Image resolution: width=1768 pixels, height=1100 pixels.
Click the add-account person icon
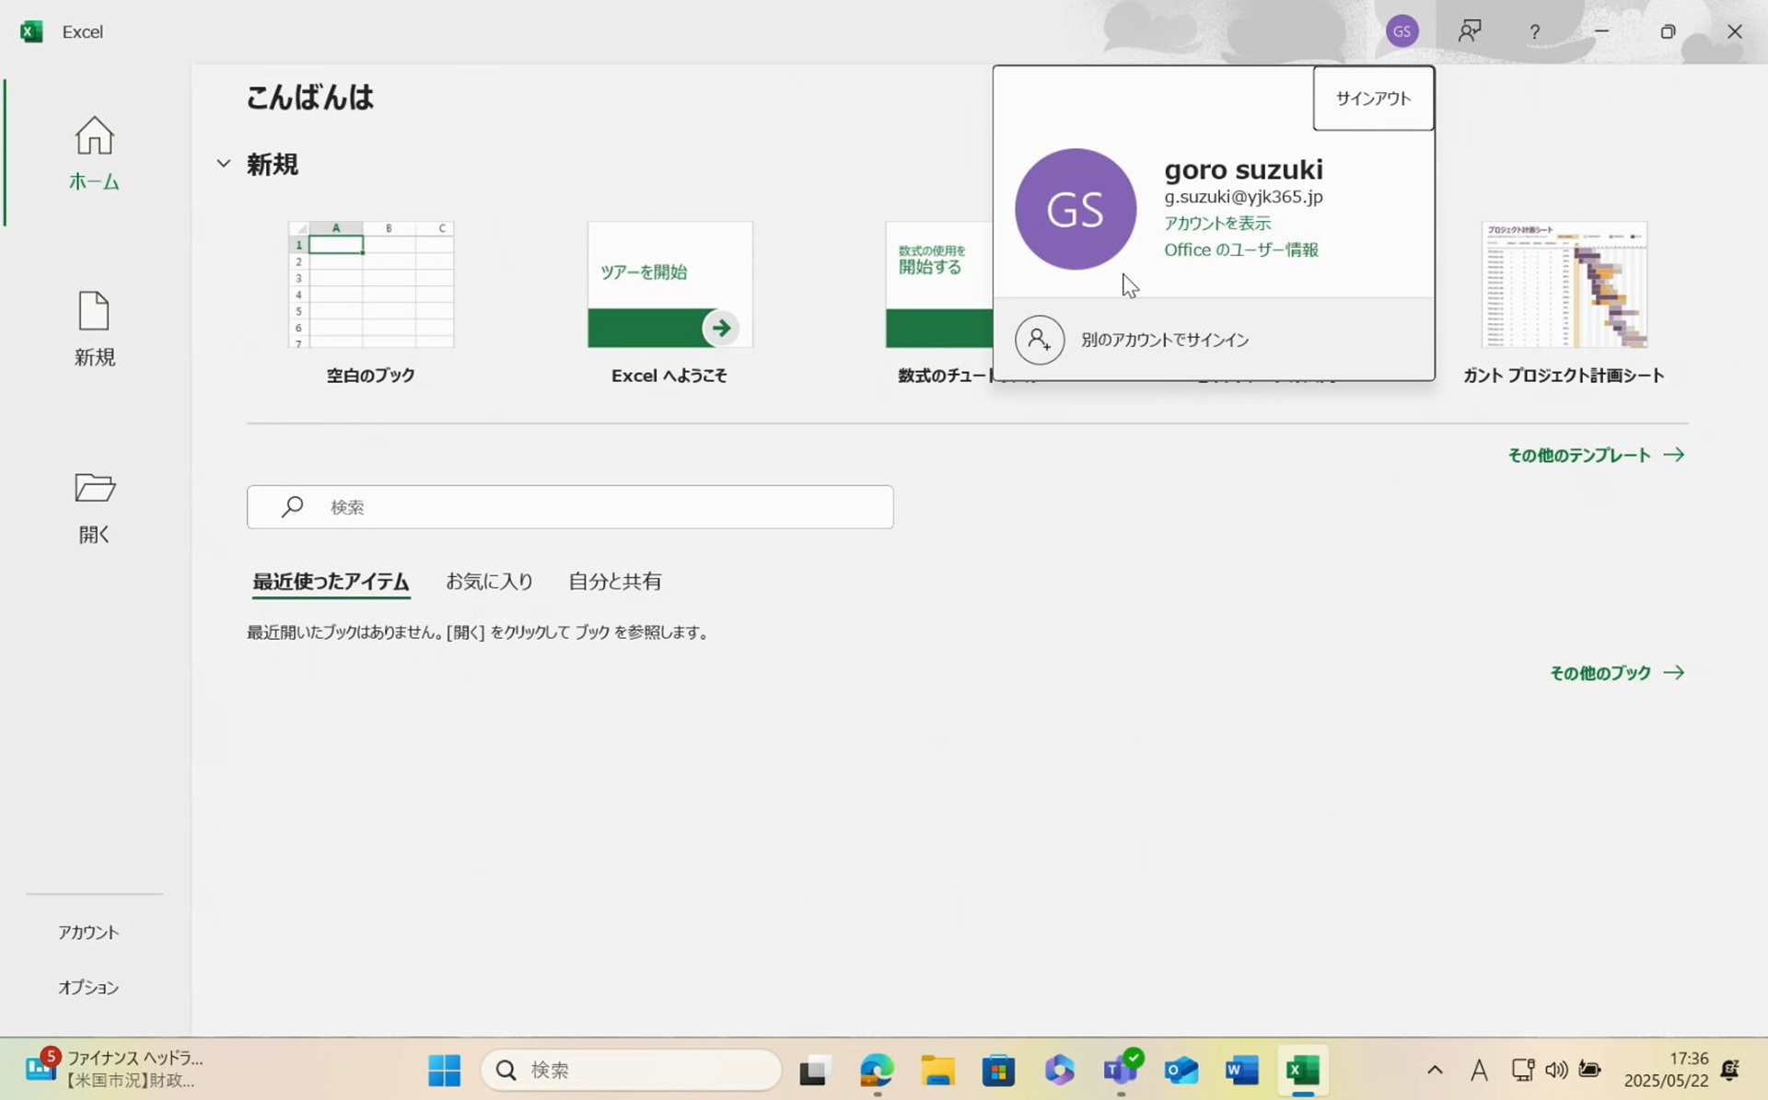coord(1040,340)
